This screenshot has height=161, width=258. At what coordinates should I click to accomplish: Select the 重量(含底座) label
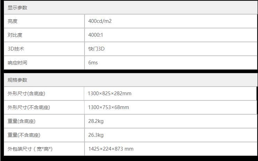coord(22,121)
